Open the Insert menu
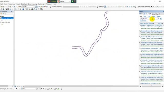 pyautogui.click(x=18, y=4)
